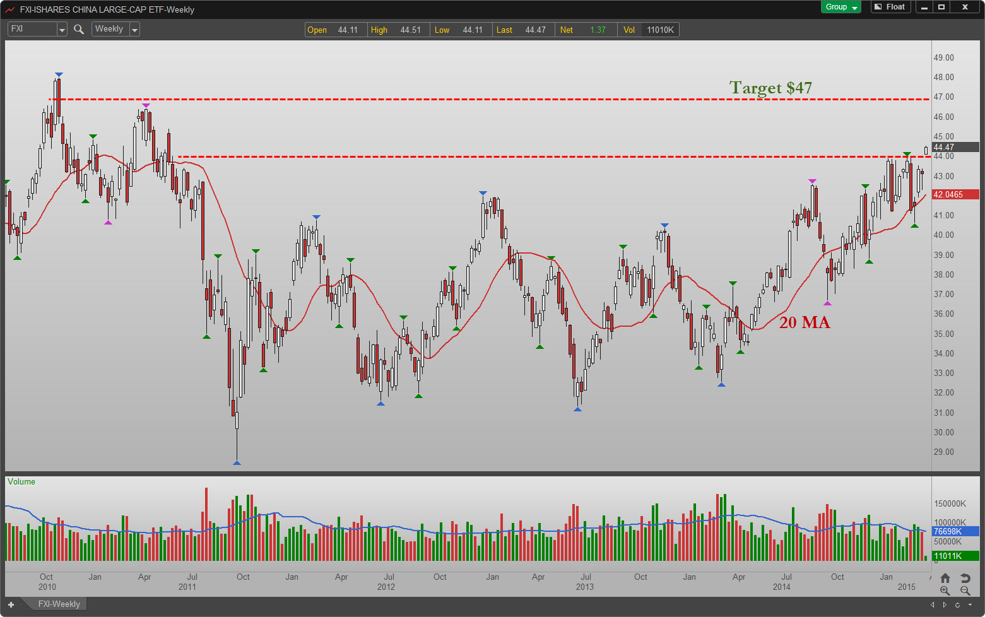Go to previous tab with left arrow
Viewport: 985px width, 617px height.
coord(933,604)
